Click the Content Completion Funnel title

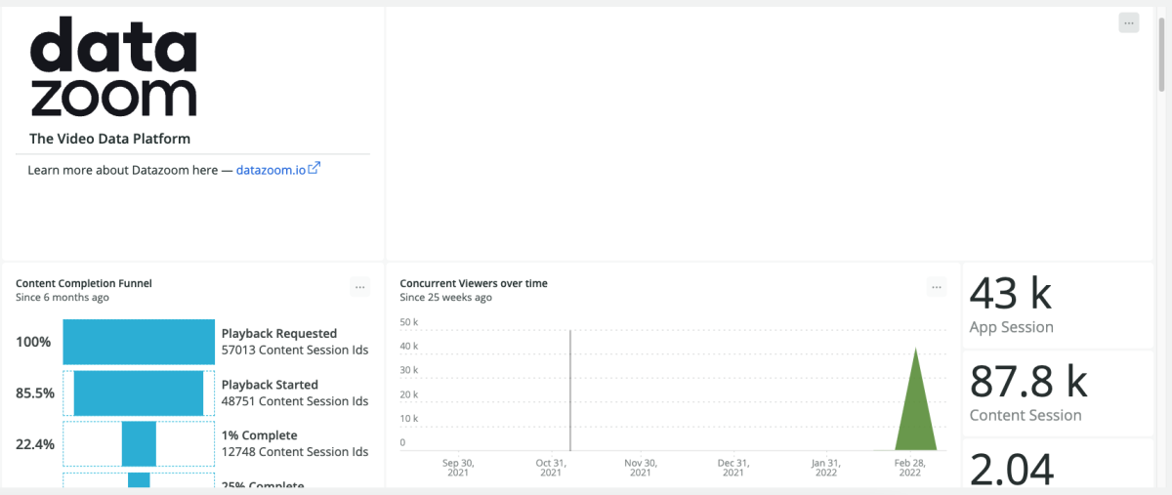point(84,284)
